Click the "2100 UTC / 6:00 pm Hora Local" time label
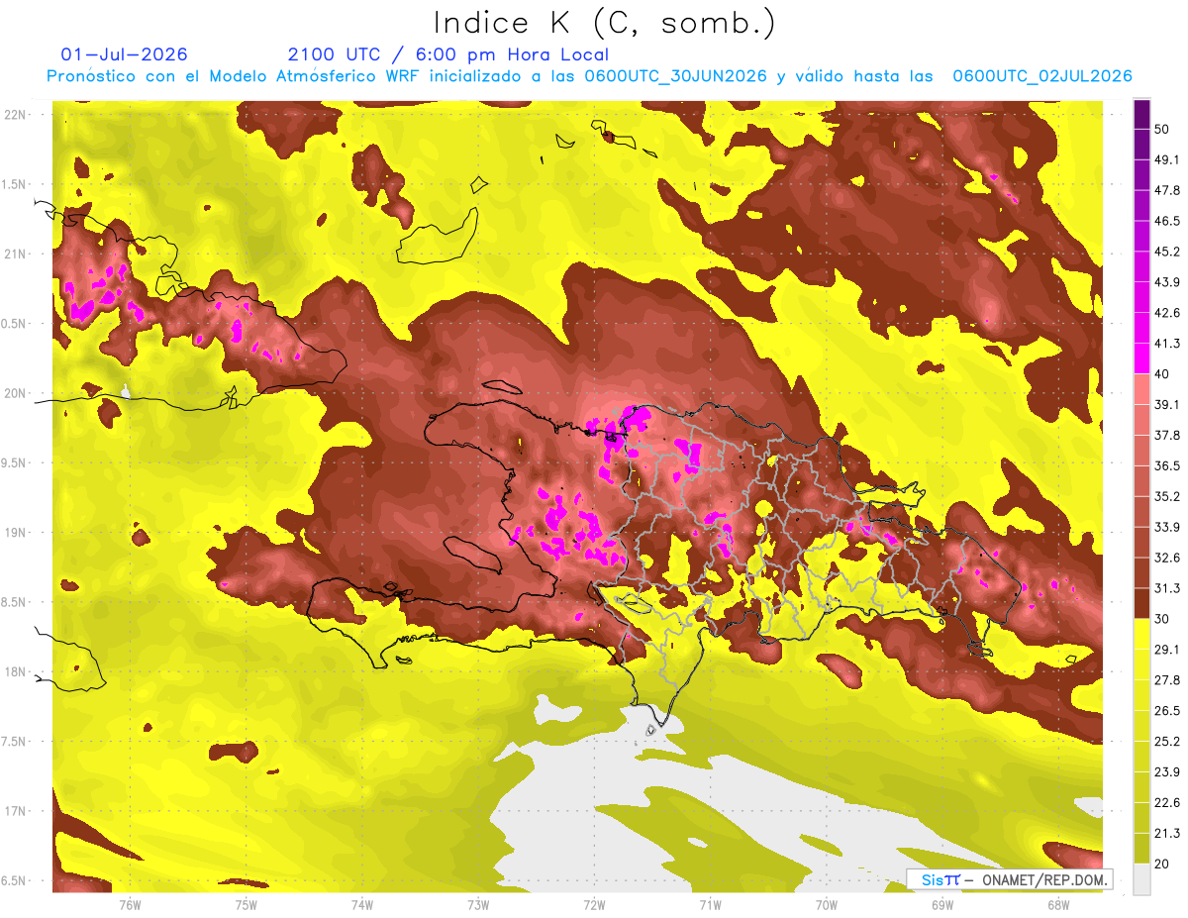This screenshot has height=918, width=1188. (x=447, y=54)
